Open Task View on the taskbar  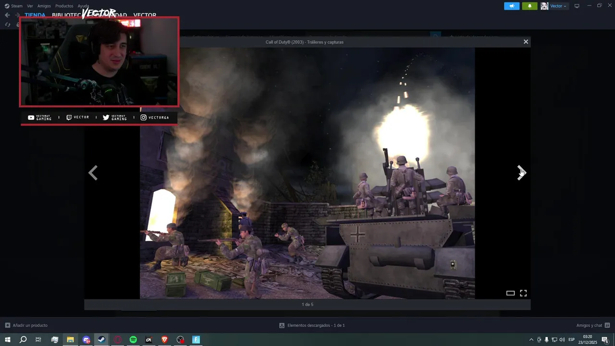38,340
